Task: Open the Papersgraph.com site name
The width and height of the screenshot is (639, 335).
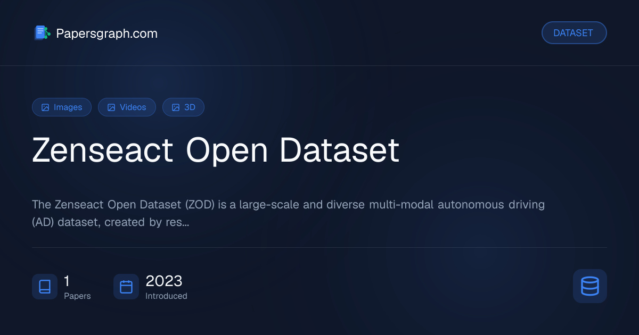Action: pyautogui.click(x=107, y=33)
